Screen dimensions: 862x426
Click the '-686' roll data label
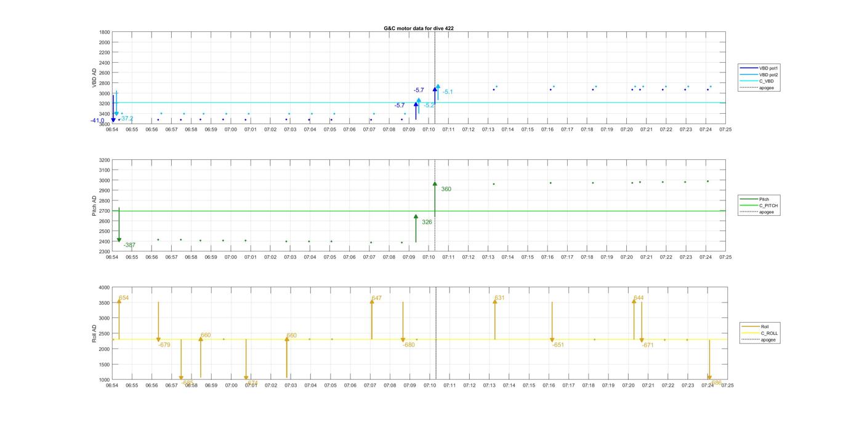[x=715, y=382]
